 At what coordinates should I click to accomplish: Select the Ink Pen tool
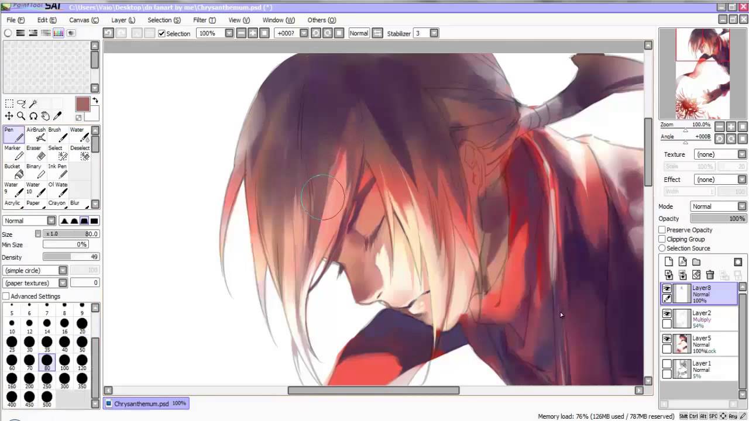coord(57,171)
